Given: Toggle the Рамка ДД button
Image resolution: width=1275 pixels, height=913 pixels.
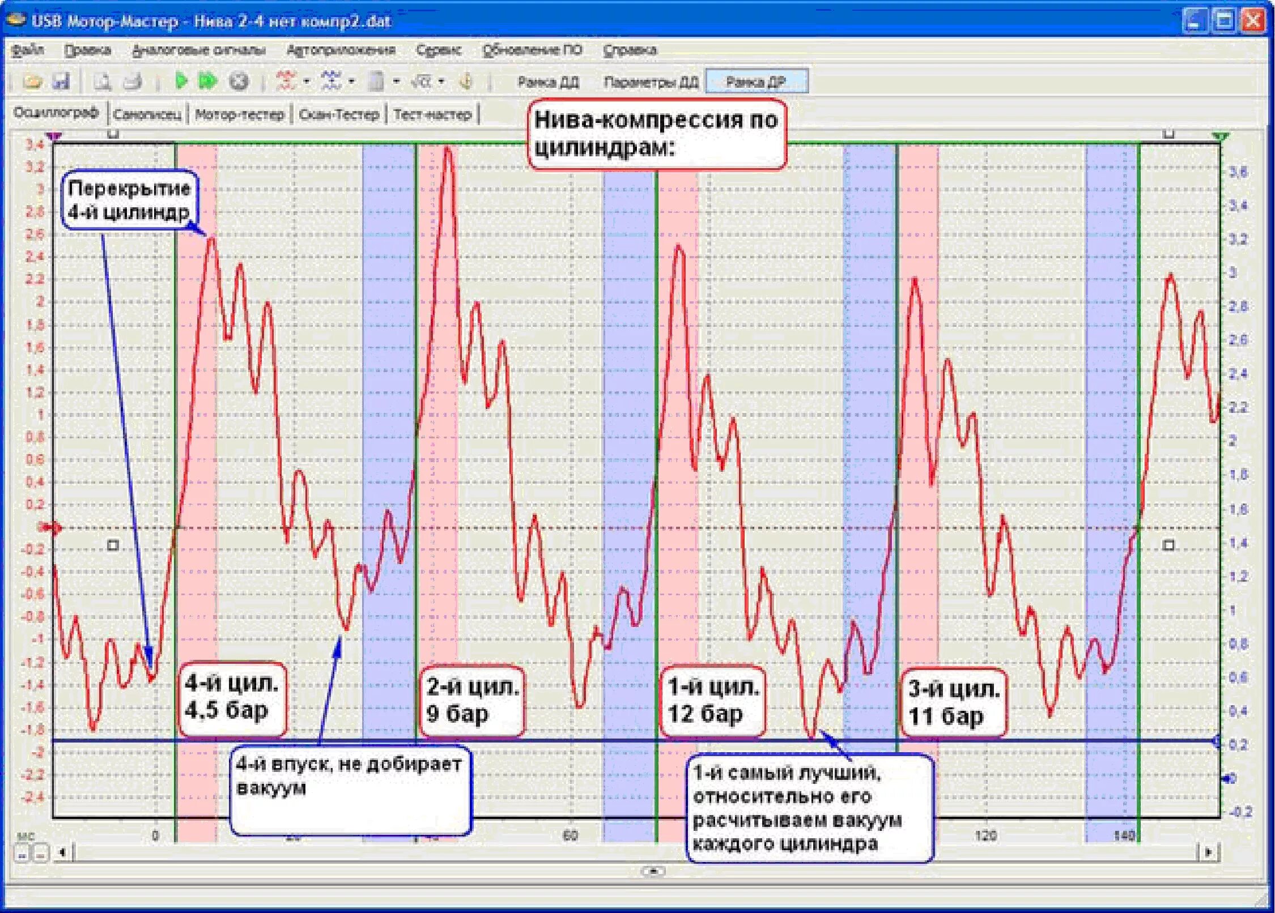Looking at the screenshot, I should [x=548, y=82].
